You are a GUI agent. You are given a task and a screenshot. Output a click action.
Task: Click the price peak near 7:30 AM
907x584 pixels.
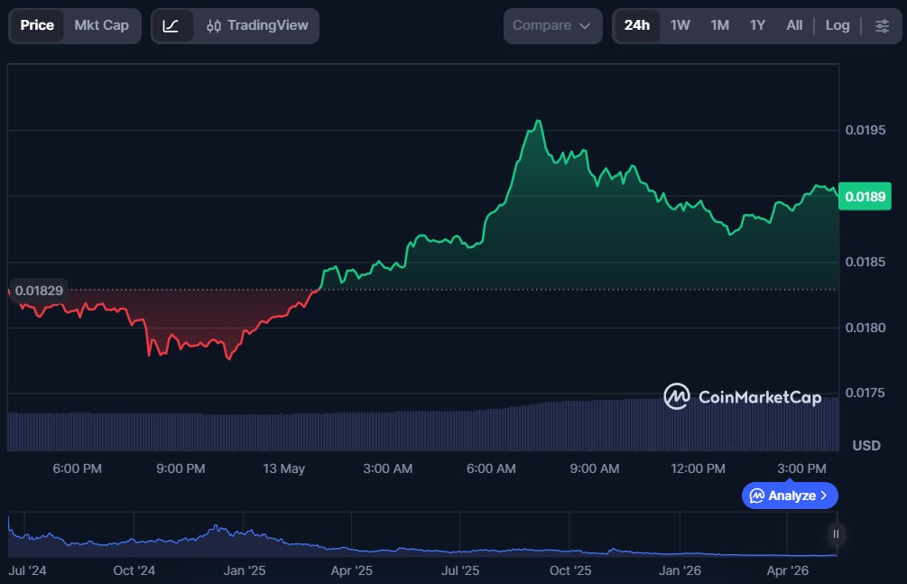tap(539, 121)
